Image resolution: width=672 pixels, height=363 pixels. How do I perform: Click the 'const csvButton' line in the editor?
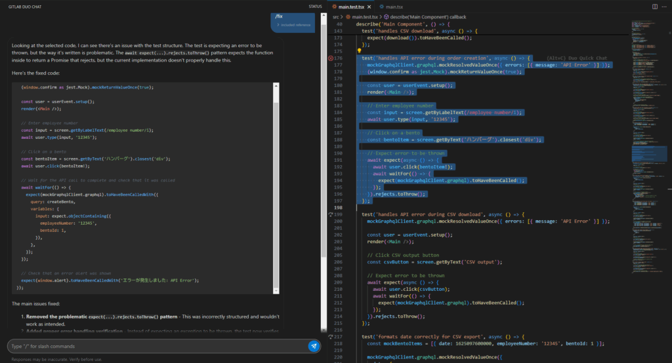(434, 262)
